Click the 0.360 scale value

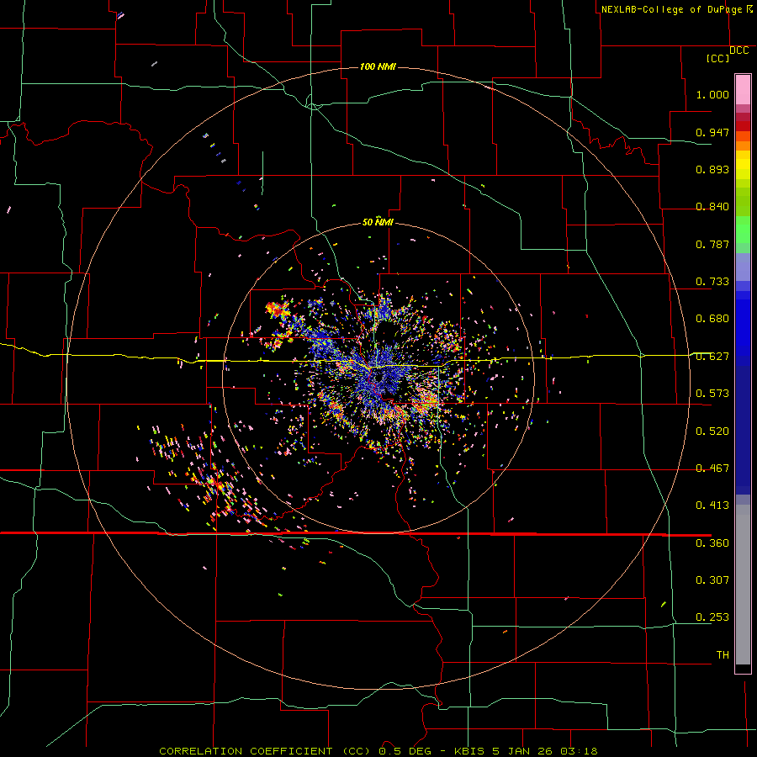coord(712,543)
